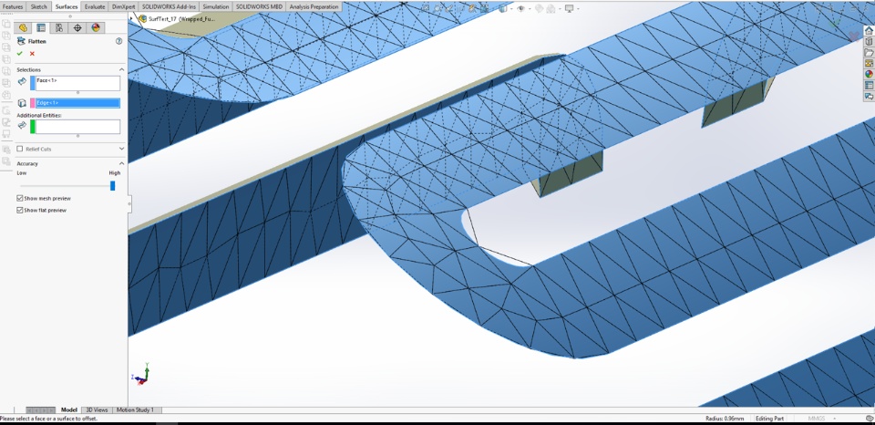Viewport: 875px width, 425px height.
Task: Open Appearances color ball in task pane
Action: [869, 74]
